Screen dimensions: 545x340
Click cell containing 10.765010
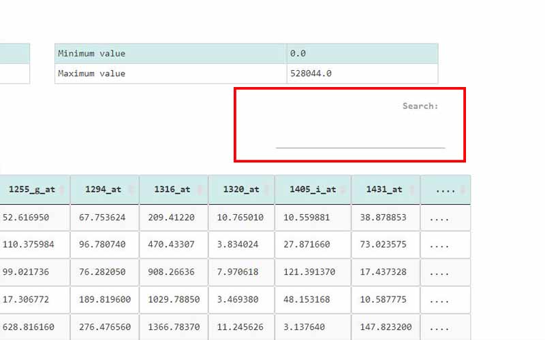pos(241,218)
